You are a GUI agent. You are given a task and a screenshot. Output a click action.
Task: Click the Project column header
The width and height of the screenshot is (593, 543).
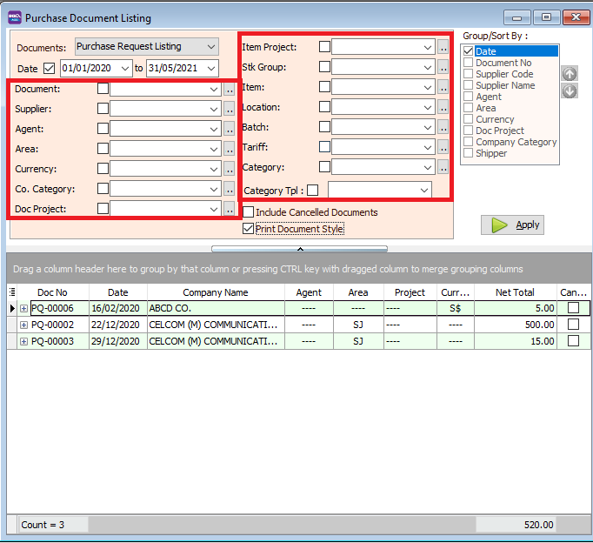pos(410,292)
